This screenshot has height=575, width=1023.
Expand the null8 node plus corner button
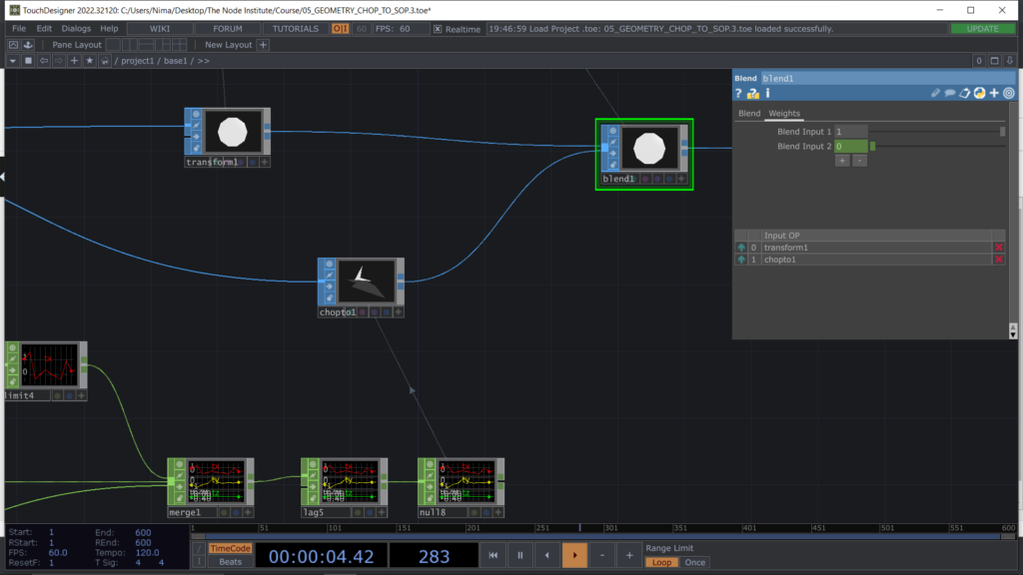[499, 512]
